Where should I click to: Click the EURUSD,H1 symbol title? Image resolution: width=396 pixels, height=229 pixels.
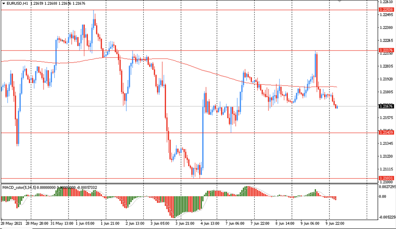pos(17,4)
